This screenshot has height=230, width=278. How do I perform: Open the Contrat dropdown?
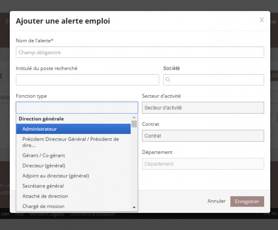[203, 136]
